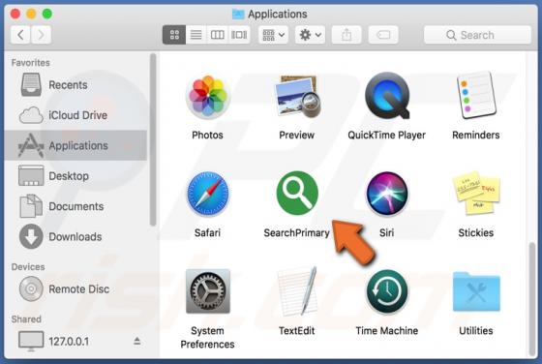This screenshot has height=364, width=542.
Task: Open the Utilities folder icon
Action: click(476, 291)
